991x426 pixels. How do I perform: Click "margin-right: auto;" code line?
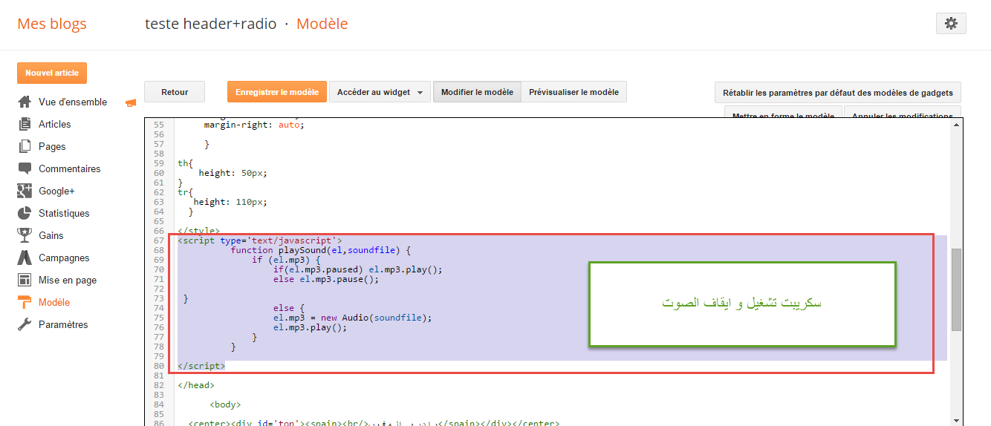point(254,125)
